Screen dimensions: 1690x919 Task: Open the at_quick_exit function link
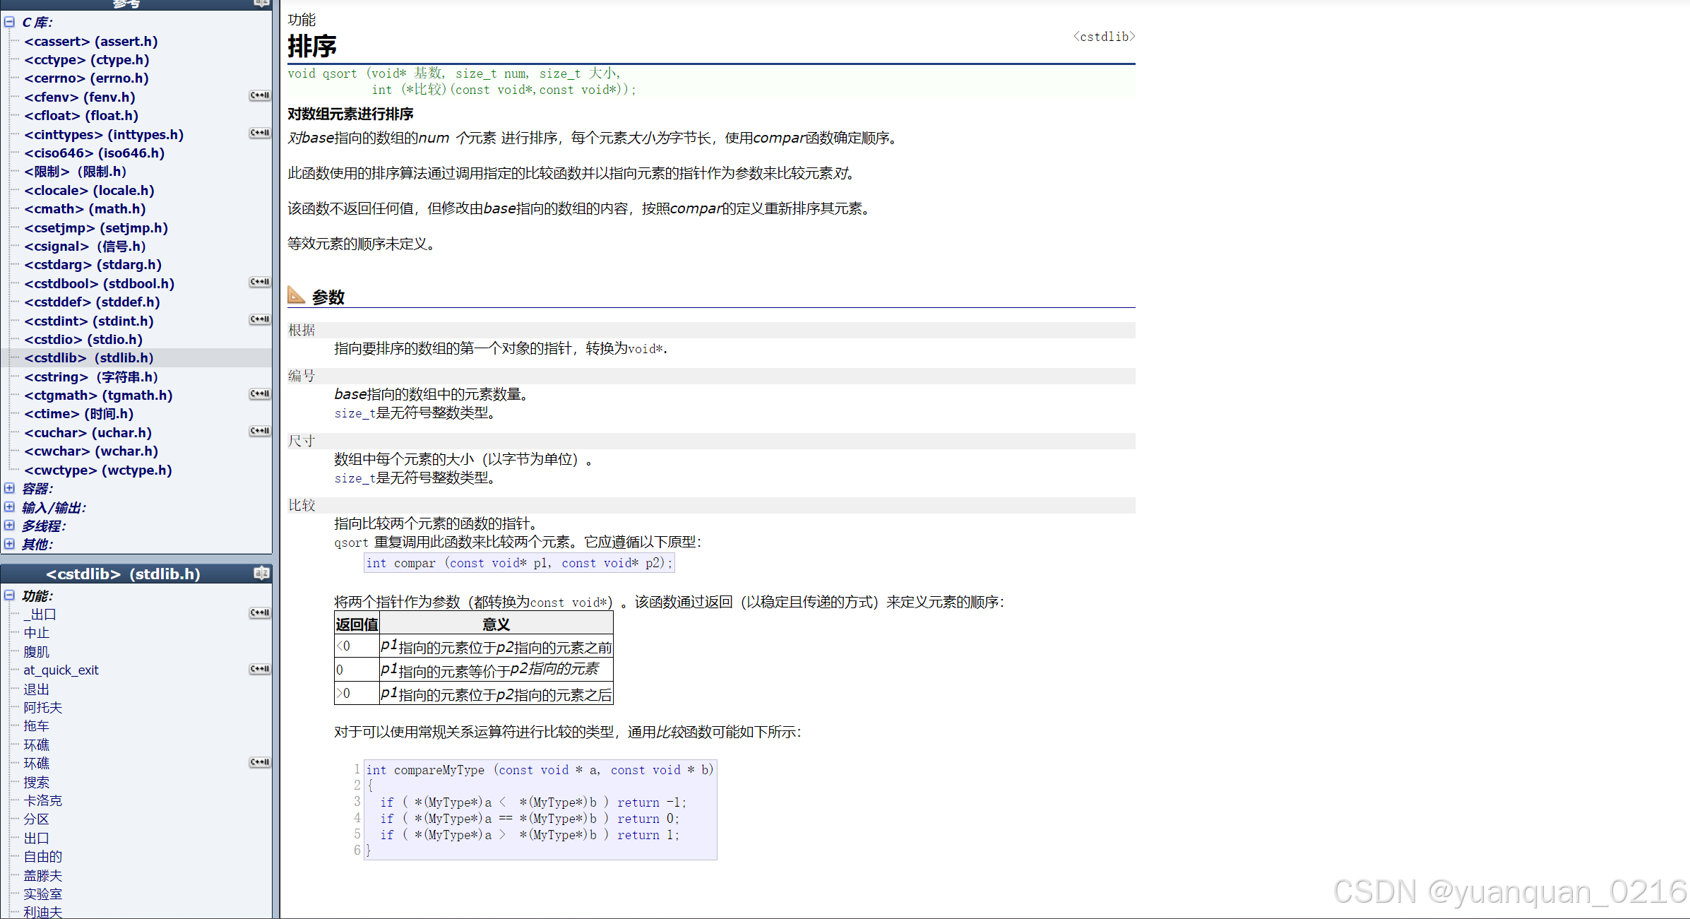coord(61,670)
